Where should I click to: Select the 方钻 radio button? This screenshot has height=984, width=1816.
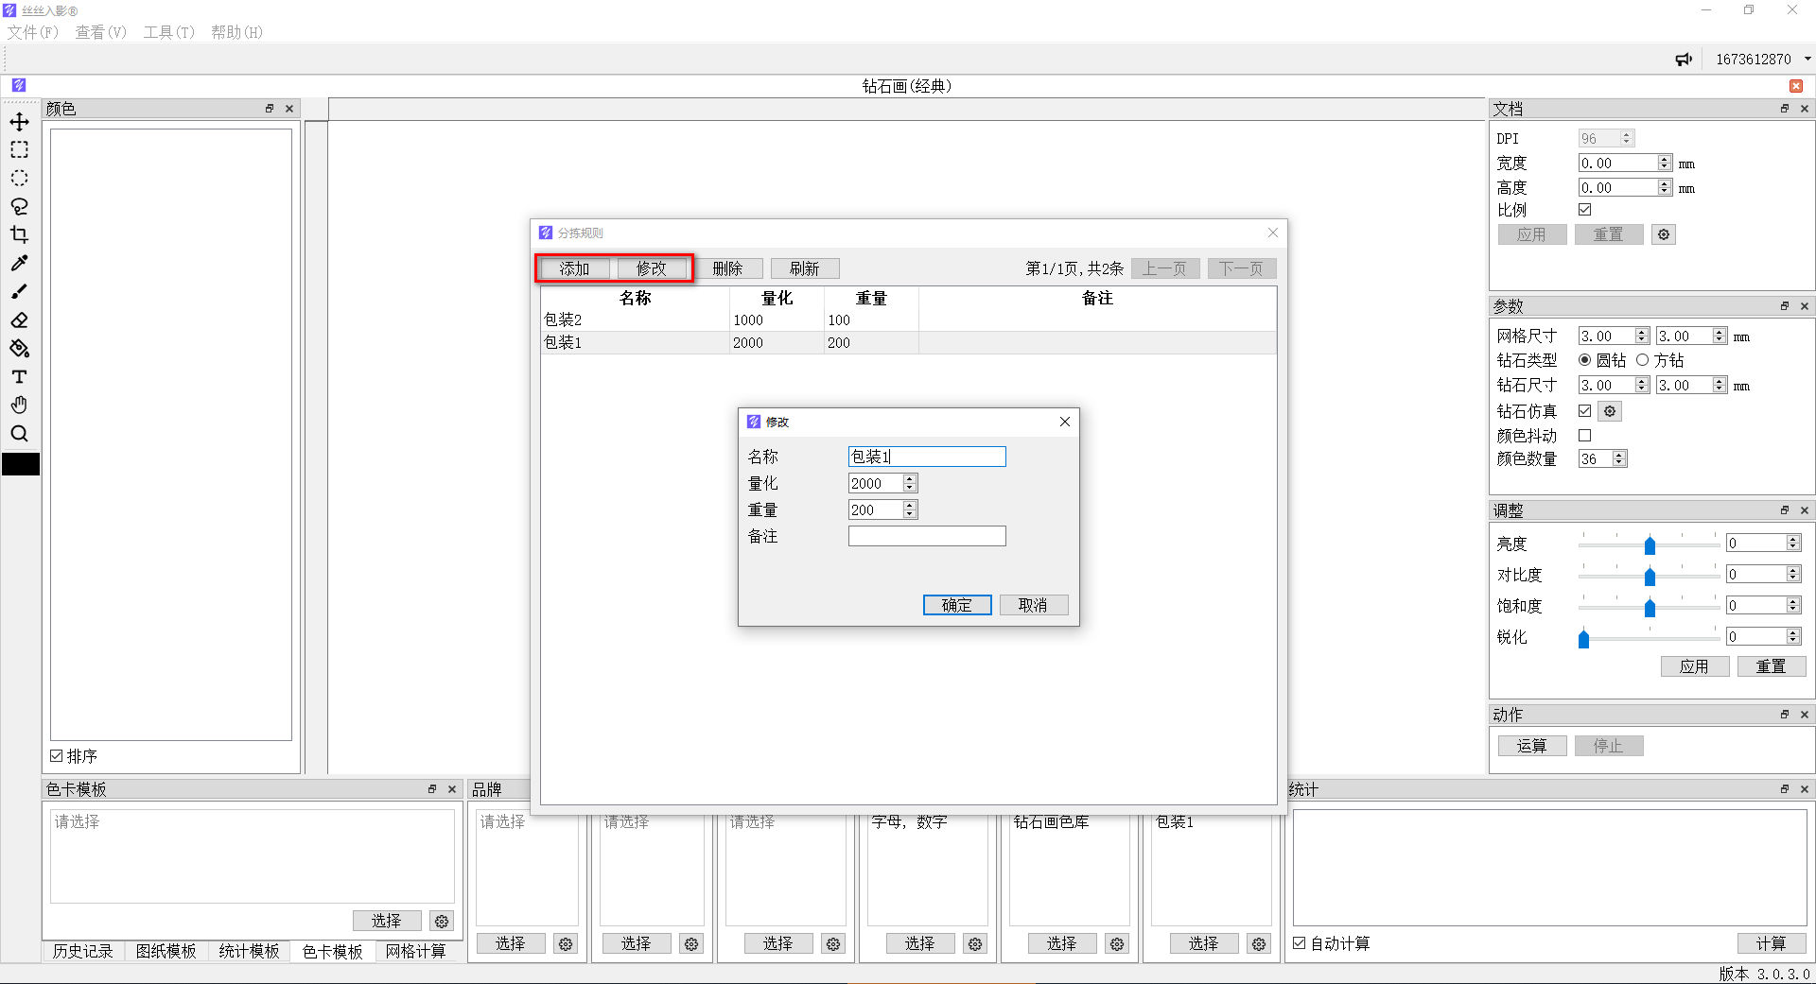coord(1643,360)
